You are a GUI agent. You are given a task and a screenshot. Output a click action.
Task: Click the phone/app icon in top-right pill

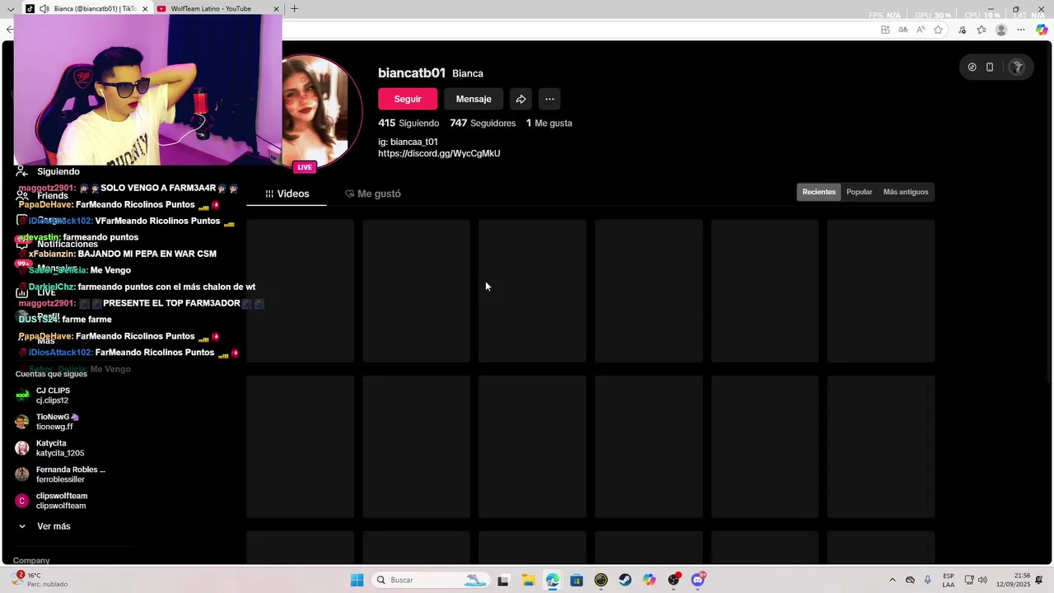(x=990, y=68)
